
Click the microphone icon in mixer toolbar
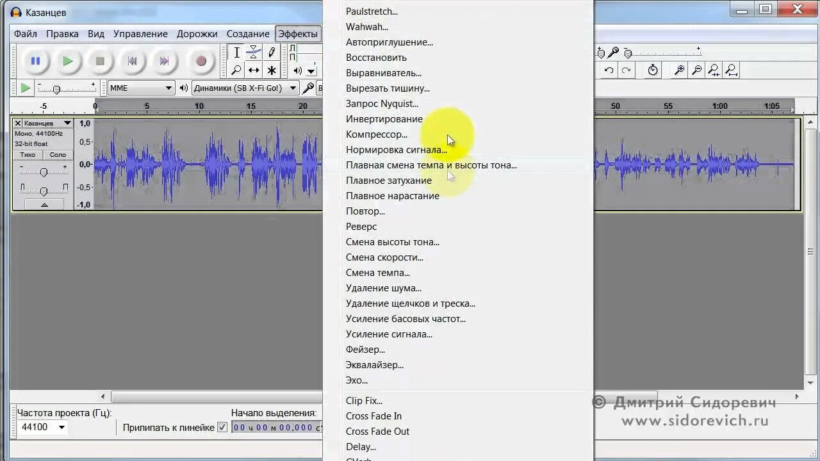click(613, 53)
